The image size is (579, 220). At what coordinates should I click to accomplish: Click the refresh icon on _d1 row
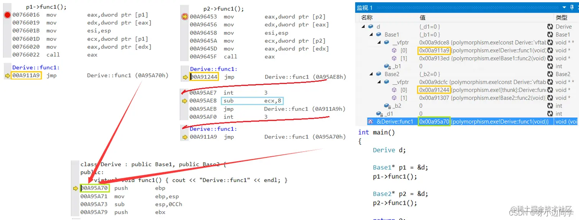(550, 114)
